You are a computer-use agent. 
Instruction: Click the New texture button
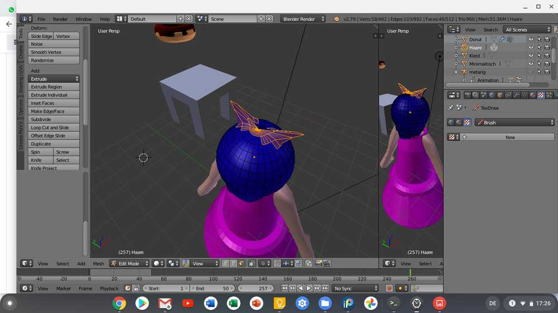point(510,137)
